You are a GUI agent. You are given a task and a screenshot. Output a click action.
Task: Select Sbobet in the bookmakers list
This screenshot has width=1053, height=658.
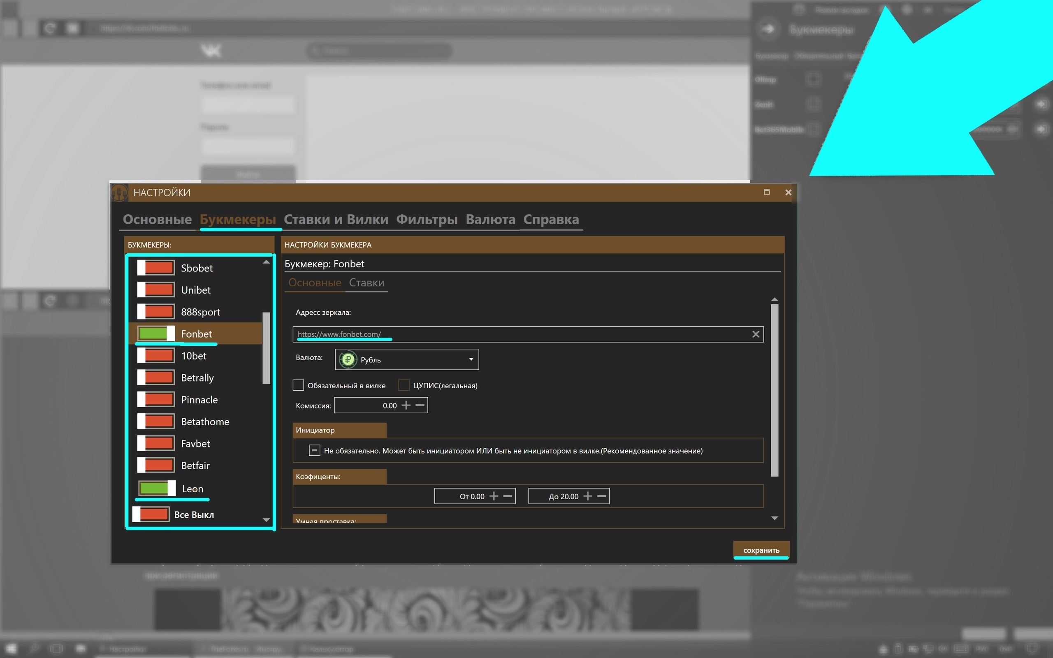pos(197,268)
